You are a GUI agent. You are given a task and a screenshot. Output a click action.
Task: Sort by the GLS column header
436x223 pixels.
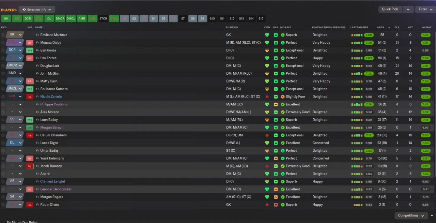tap(397, 27)
